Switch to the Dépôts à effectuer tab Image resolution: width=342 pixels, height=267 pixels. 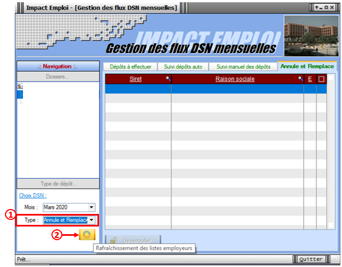pos(130,67)
